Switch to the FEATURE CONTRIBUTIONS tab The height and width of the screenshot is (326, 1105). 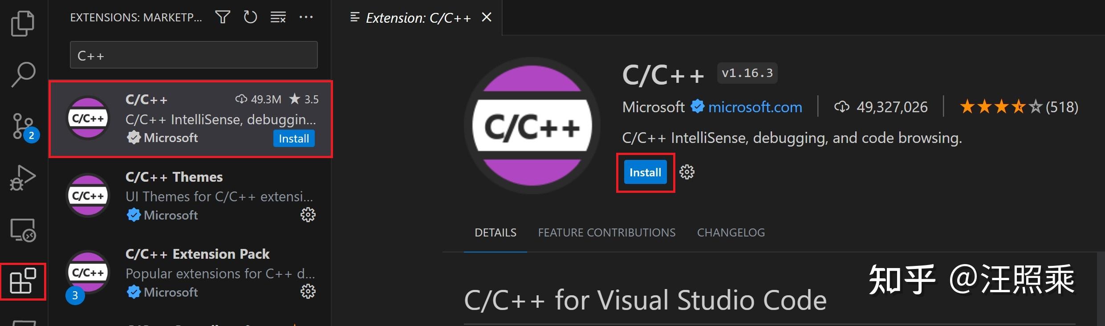pos(606,232)
